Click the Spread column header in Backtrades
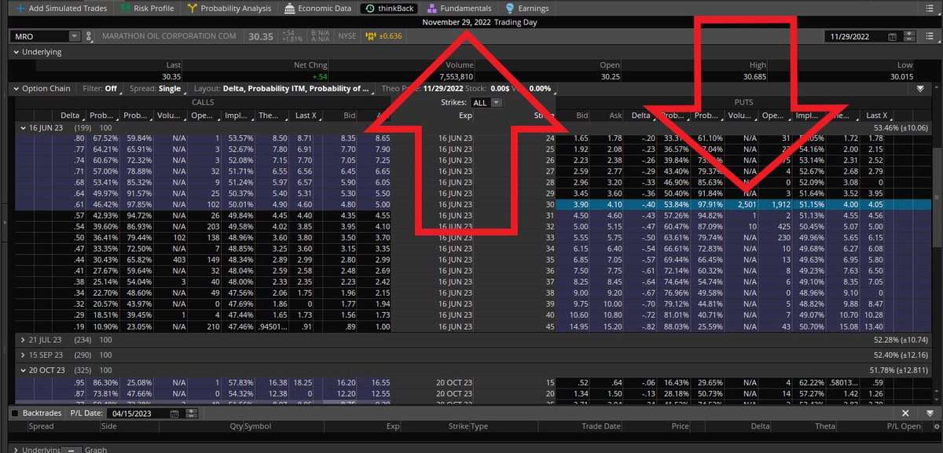This screenshot has width=943, height=453. 42,426
